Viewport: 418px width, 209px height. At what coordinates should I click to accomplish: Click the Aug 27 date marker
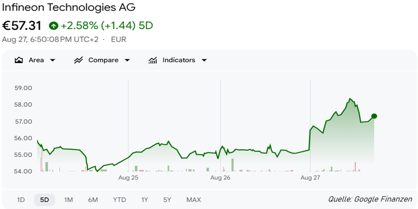(x=310, y=178)
